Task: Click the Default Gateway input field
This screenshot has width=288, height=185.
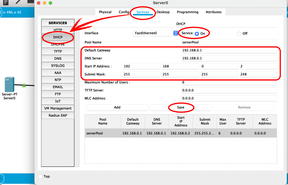Action: (229, 51)
